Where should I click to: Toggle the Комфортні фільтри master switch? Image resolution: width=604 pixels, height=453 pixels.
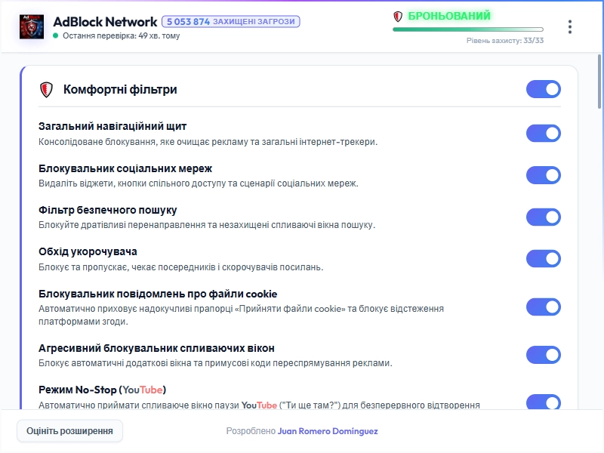tap(543, 89)
